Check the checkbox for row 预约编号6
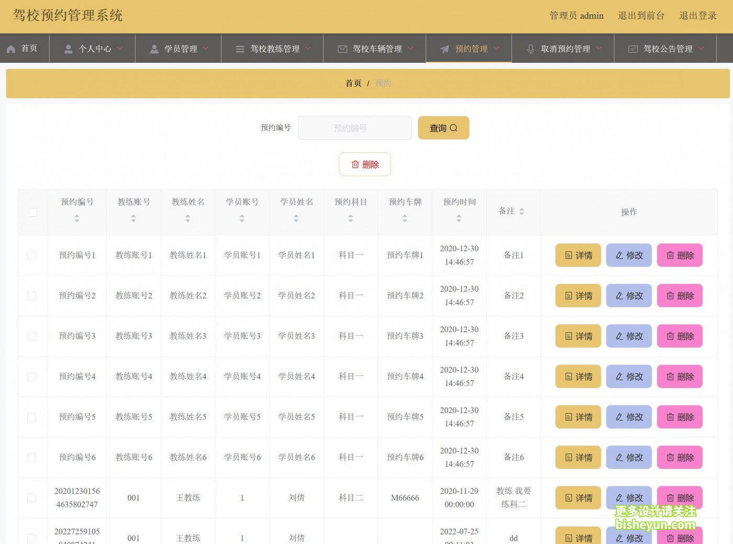Image resolution: width=733 pixels, height=544 pixels. 31,458
